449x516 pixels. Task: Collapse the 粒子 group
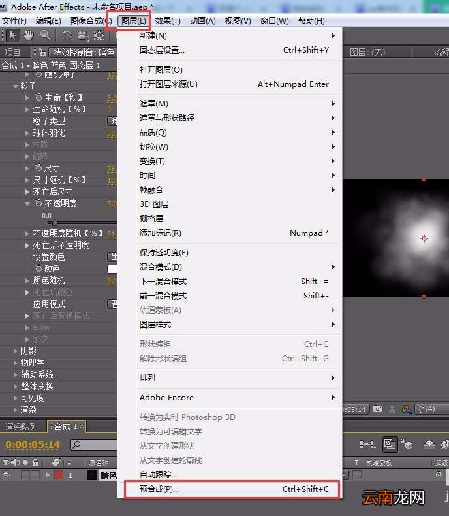pyautogui.click(x=16, y=86)
